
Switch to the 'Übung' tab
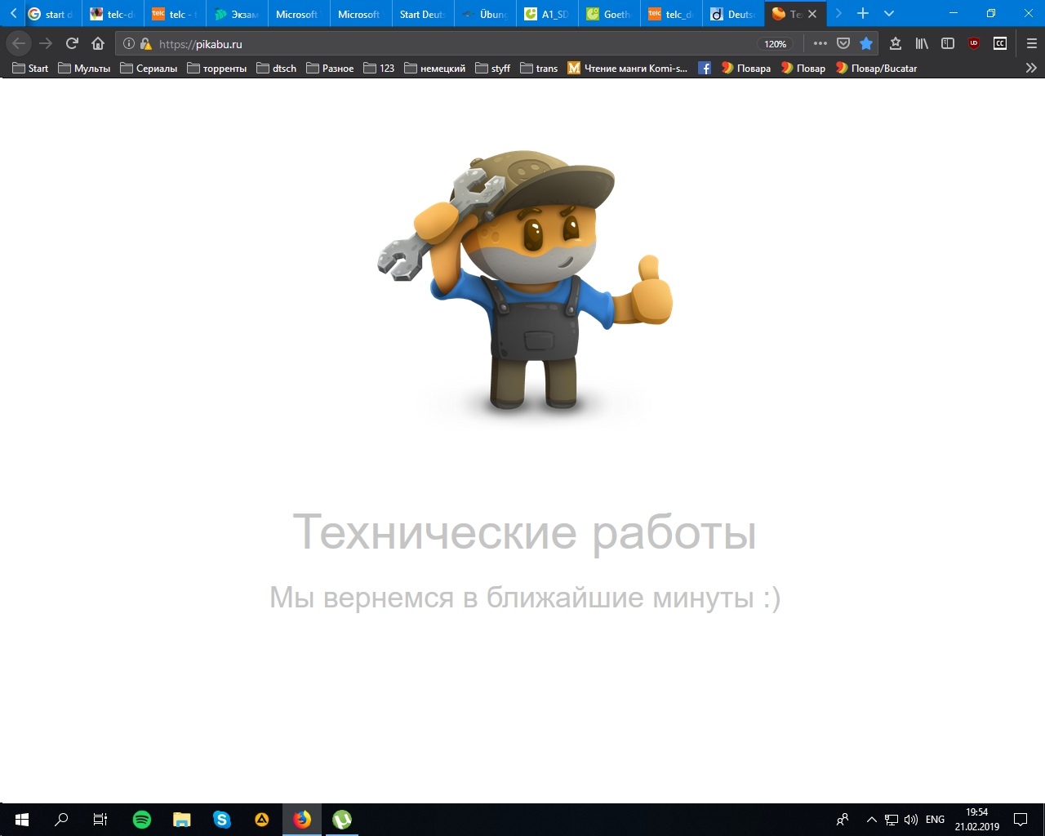[484, 14]
